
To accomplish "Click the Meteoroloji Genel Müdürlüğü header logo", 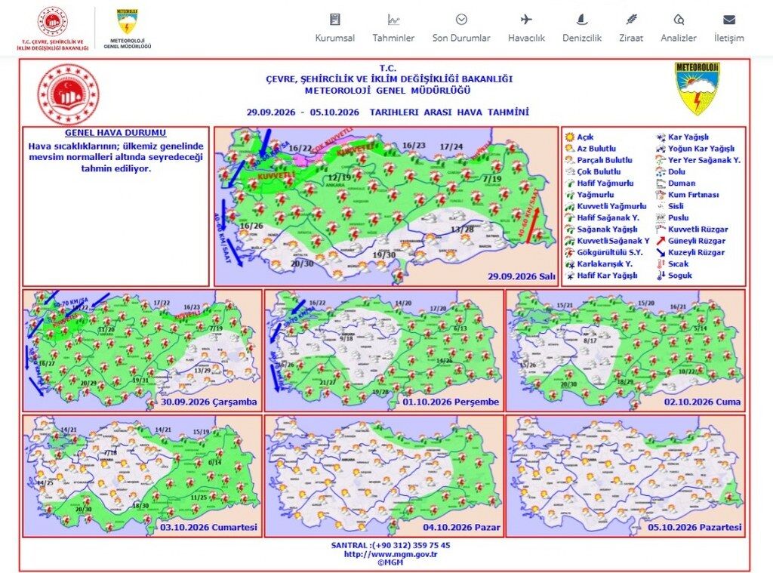I will pos(127,29).
